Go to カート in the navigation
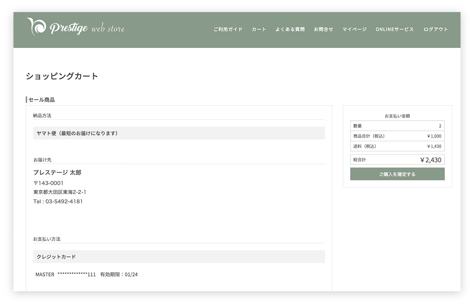This screenshot has height=306, width=474. click(259, 29)
